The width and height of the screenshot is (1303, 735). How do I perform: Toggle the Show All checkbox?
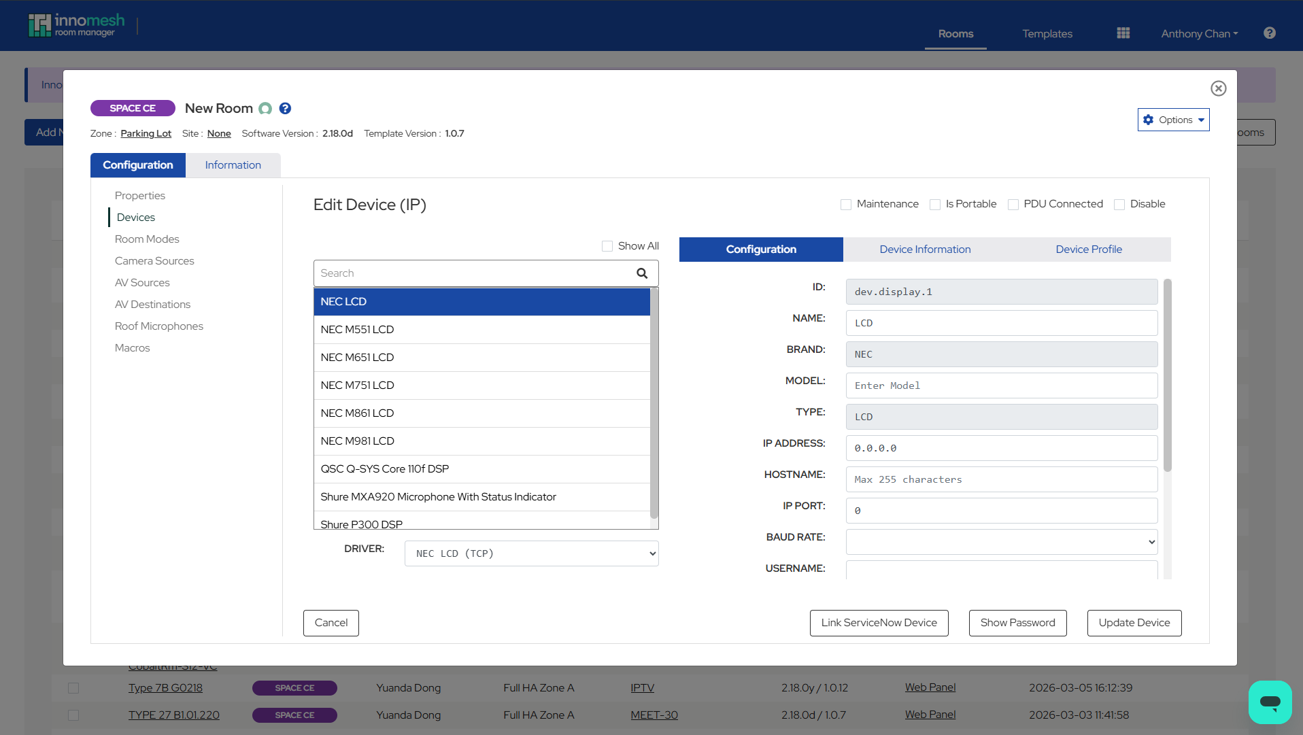607,246
